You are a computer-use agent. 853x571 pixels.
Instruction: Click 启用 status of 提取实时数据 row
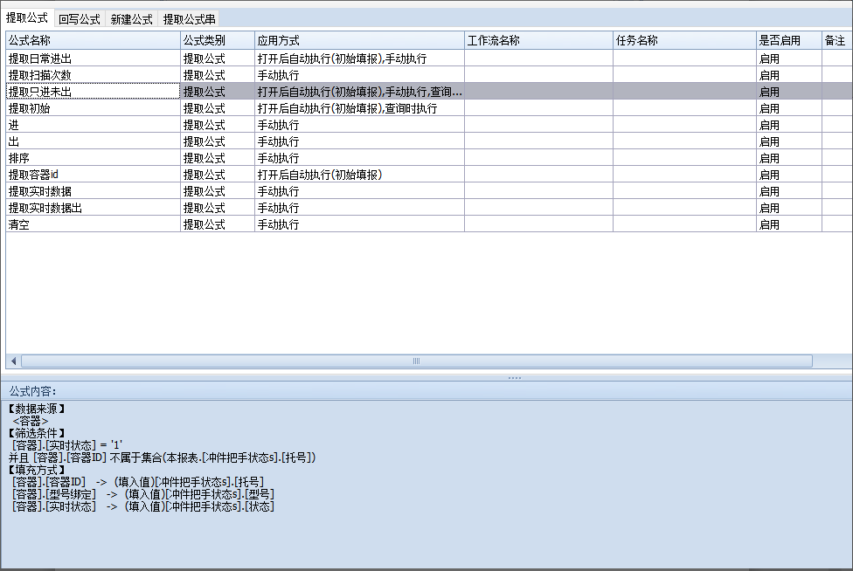click(769, 191)
